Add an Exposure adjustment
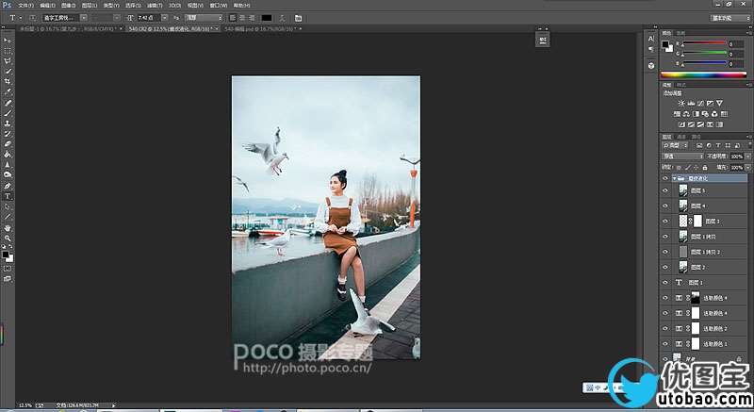The width and height of the screenshot is (754, 412). [710, 103]
